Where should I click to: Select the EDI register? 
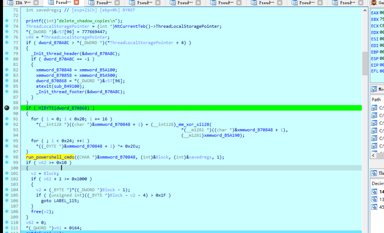[x=375, y=45]
